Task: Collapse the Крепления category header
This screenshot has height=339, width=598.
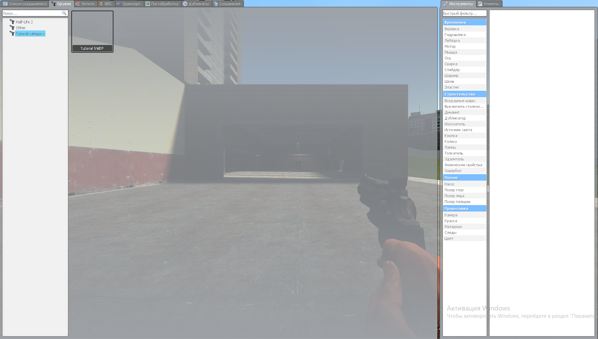Action: coord(464,22)
